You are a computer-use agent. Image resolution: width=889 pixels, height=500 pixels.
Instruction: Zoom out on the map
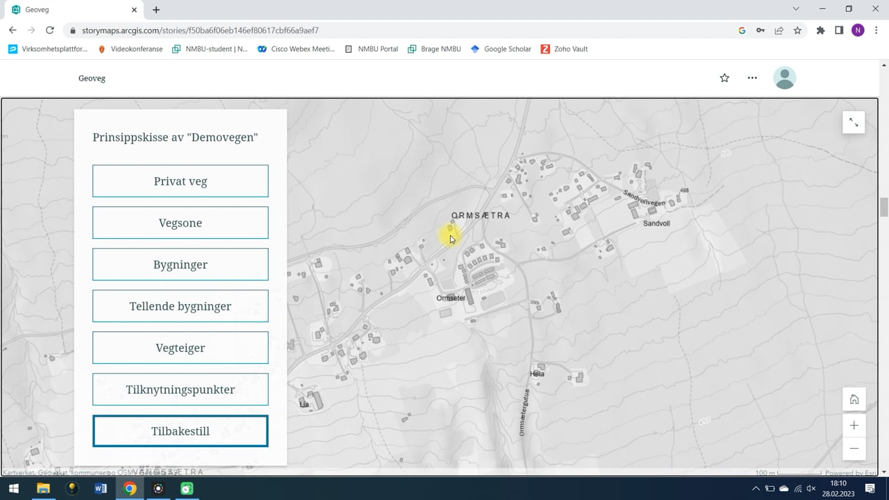click(854, 449)
